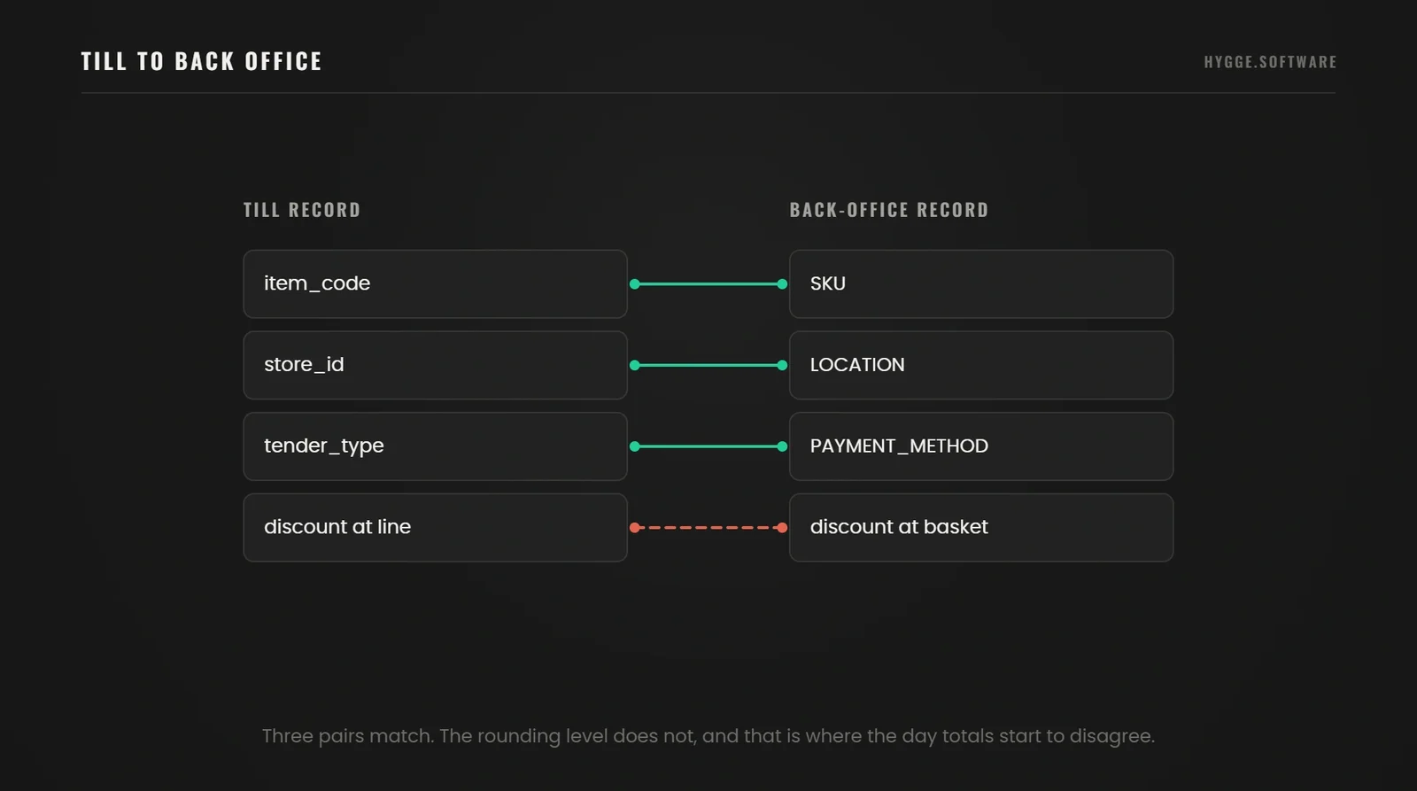The width and height of the screenshot is (1417, 791).
Task: Click the tender_type field box
Action: coord(435,446)
